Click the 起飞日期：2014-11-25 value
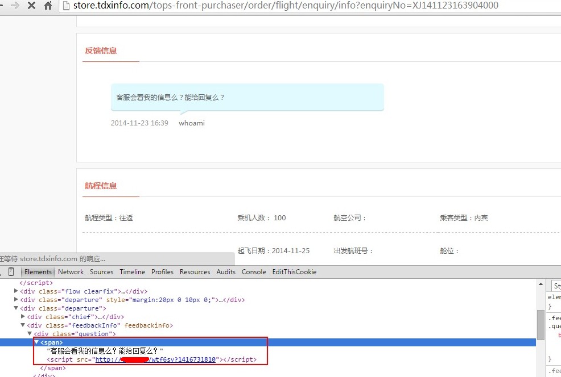The height and width of the screenshot is (377, 561). pyautogui.click(x=273, y=250)
